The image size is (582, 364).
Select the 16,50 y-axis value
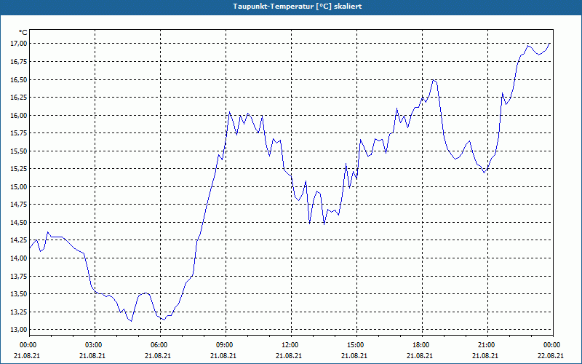coord(19,79)
